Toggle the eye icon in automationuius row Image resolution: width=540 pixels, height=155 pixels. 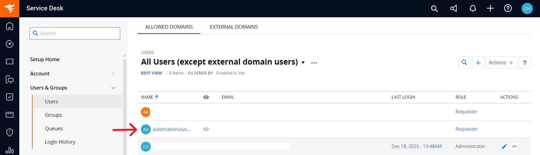pos(206,129)
